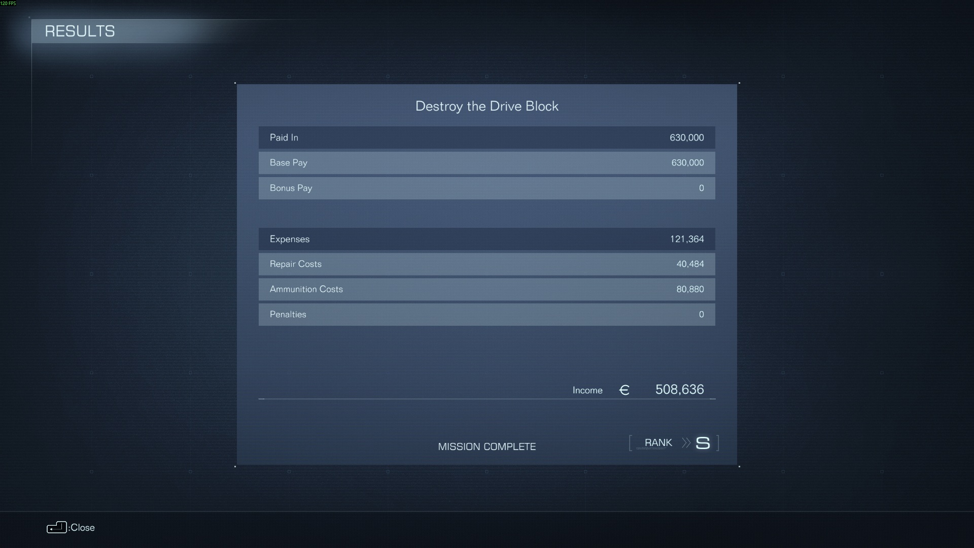Select the Base Pay row
The width and height of the screenshot is (974, 548).
pyautogui.click(x=486, y=163)
